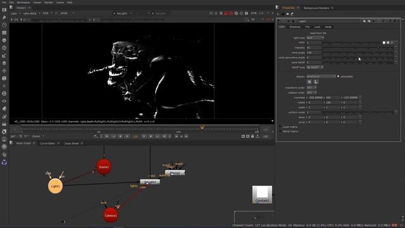Click the Channel nodes icon in left toolbar
This screenshot has height=228, width=405.
[4, 32]
